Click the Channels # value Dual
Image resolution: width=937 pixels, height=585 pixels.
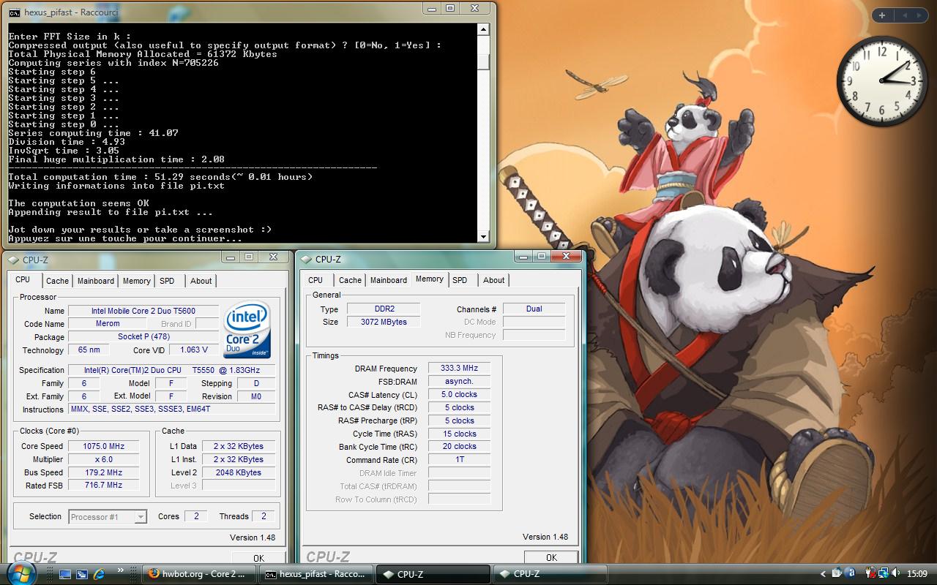534,309
